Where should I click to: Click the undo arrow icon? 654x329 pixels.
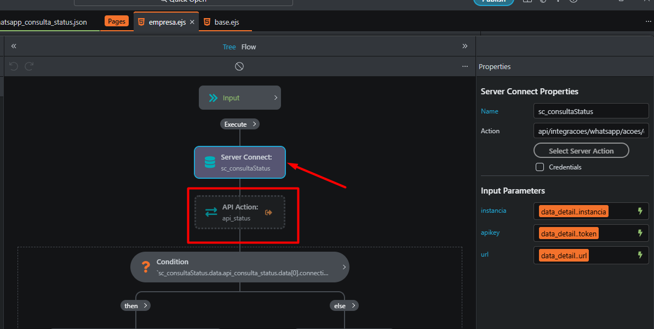coord(14,66)
